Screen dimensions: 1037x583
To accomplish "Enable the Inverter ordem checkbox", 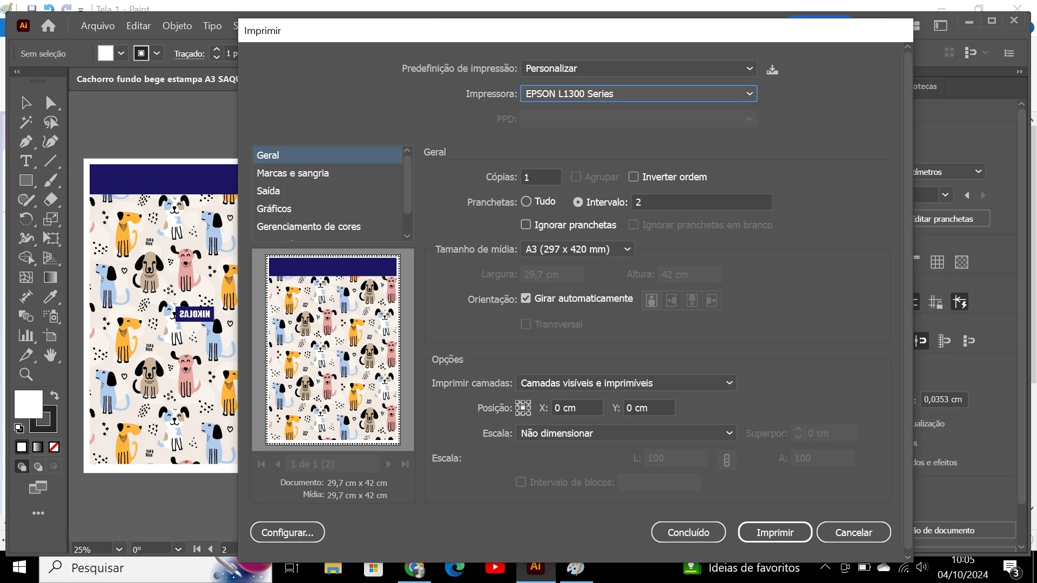I will 634,177.
